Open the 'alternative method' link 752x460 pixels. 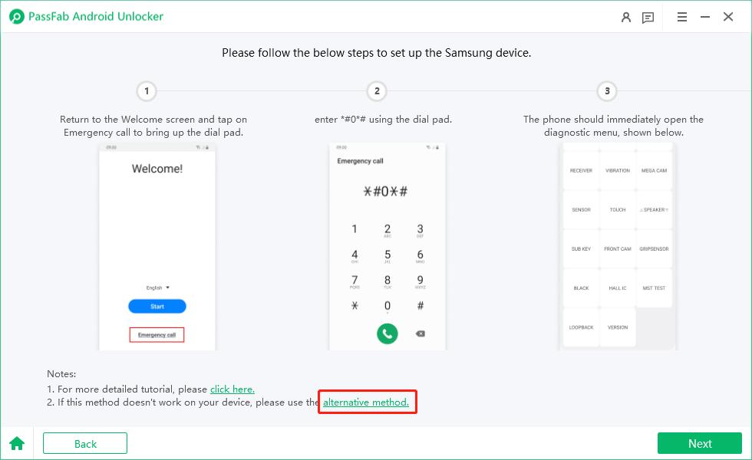pos(366,402)
